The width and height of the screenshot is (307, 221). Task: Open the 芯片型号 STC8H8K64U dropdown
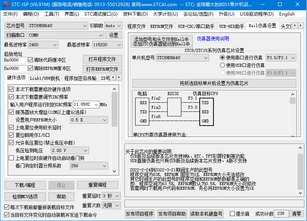(x=84, y=26)
